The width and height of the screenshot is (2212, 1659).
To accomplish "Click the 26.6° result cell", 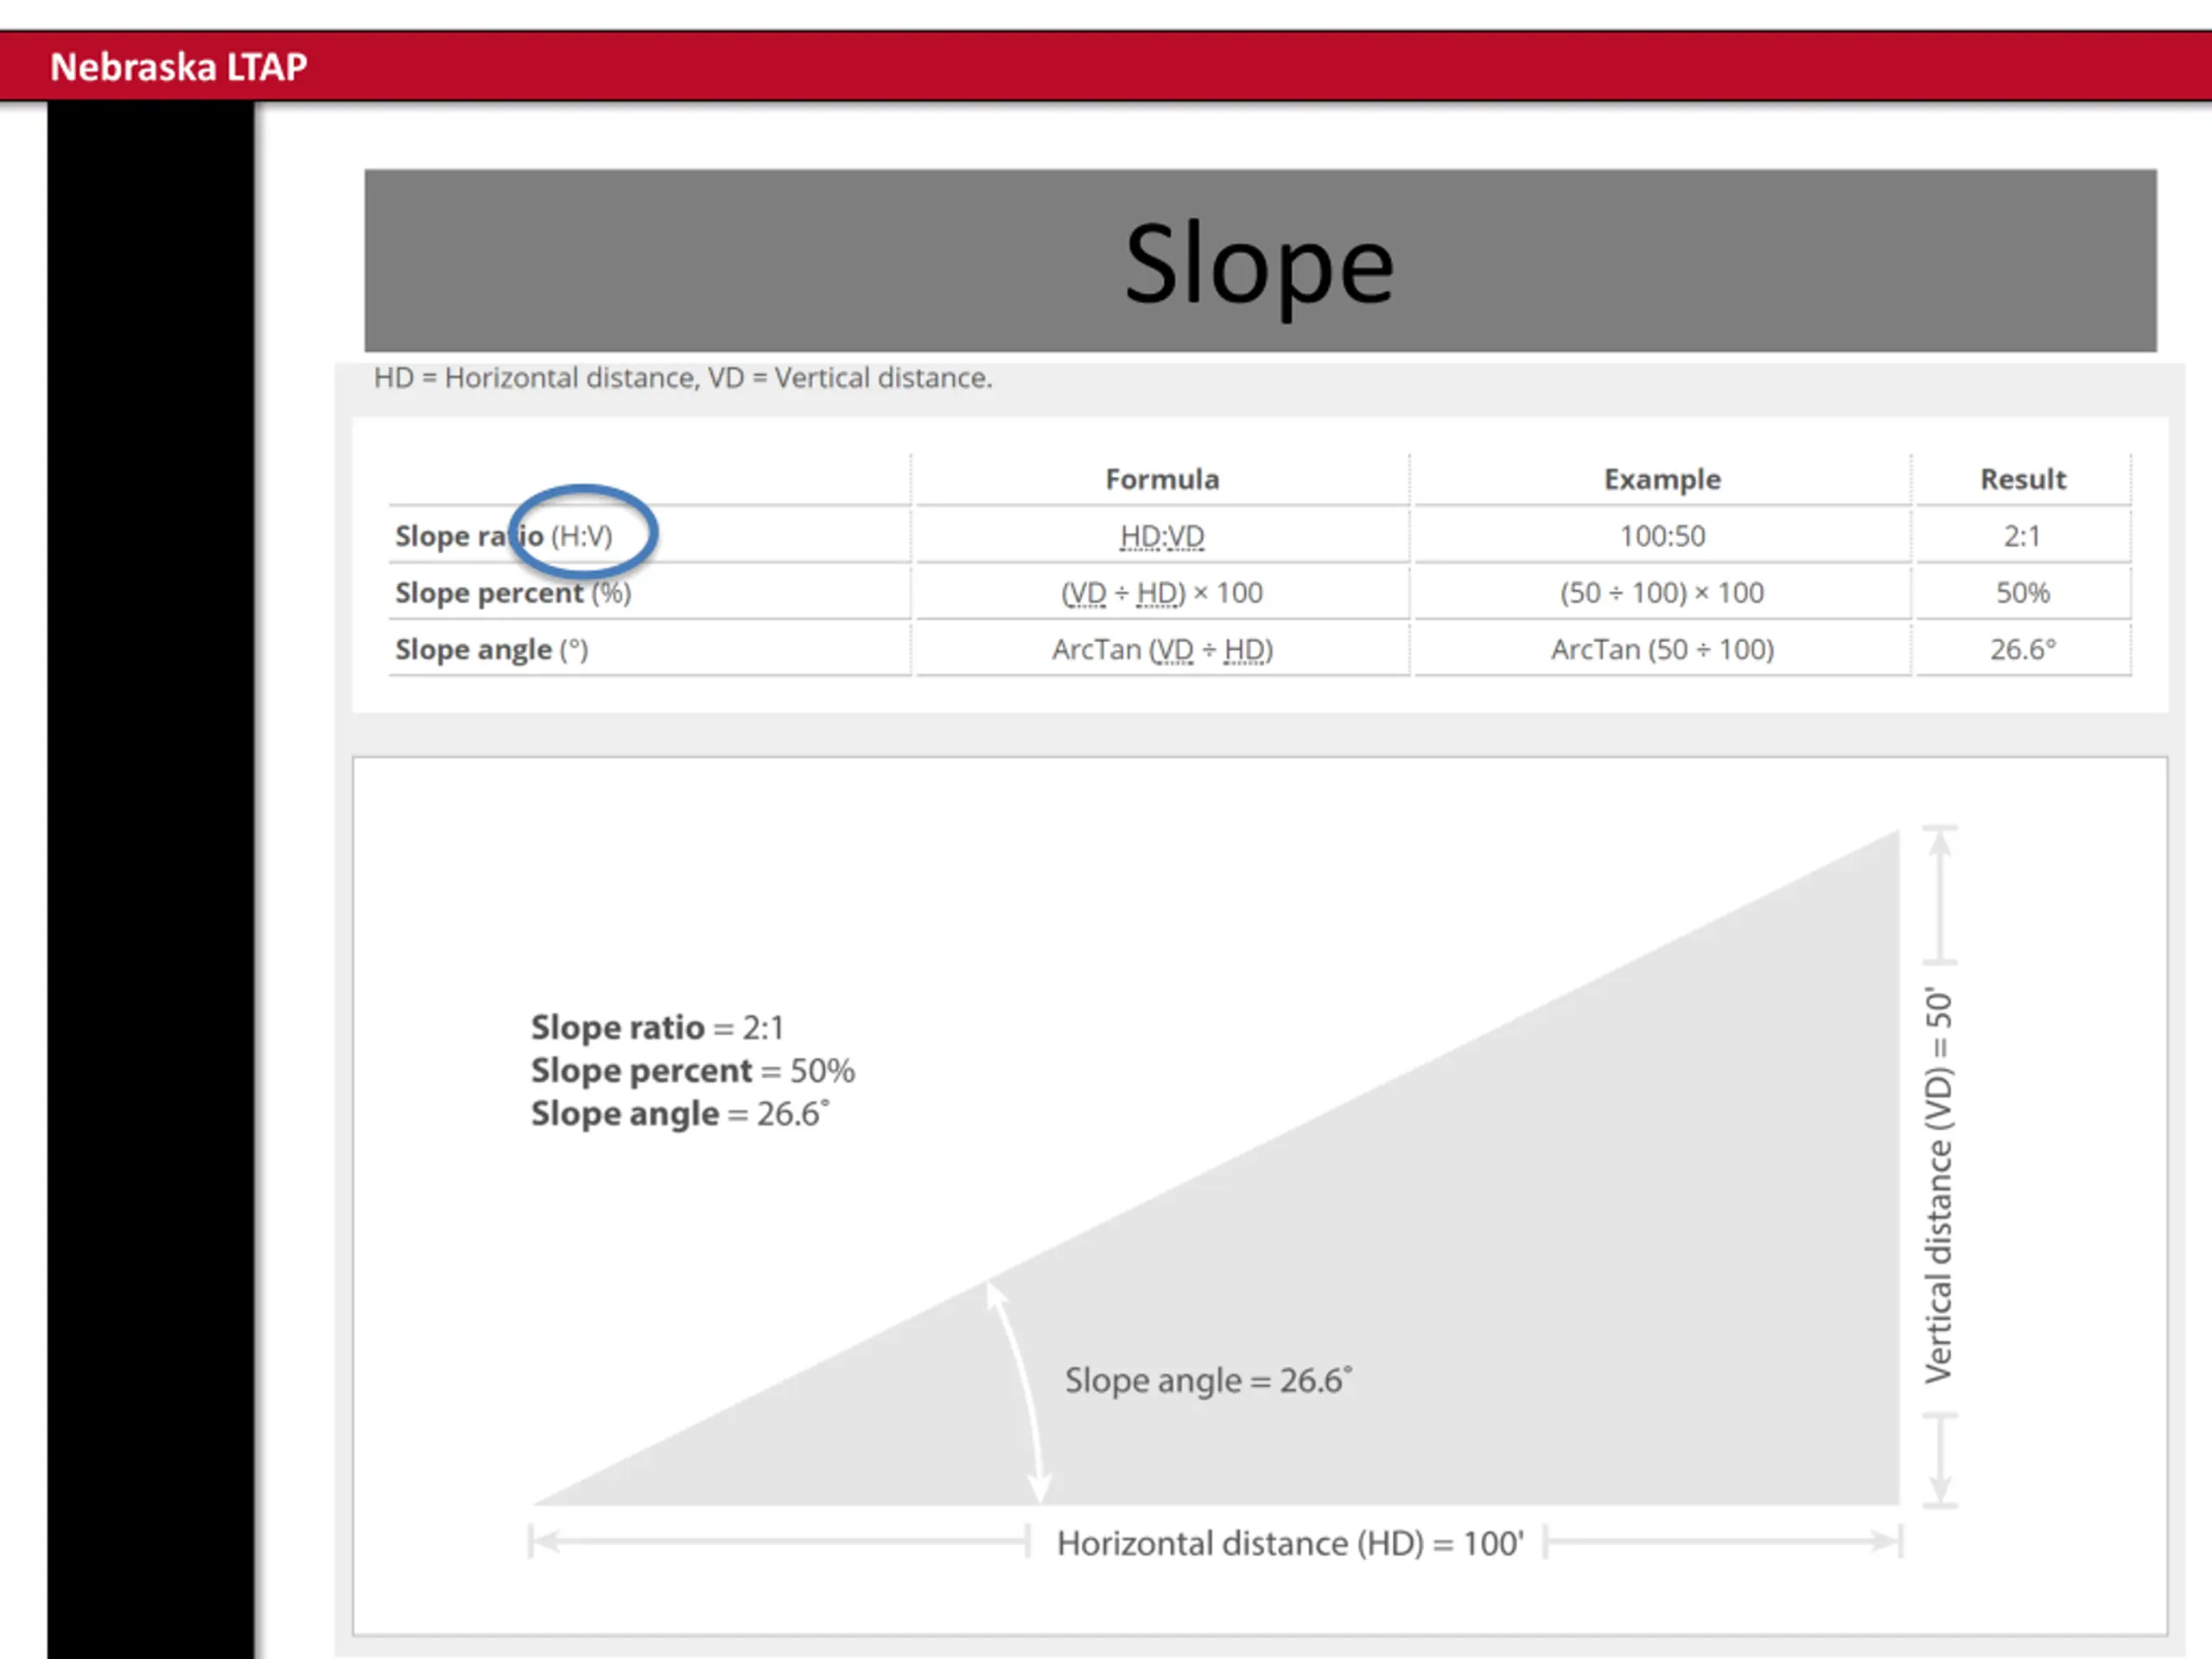I will pyautogui.click(x=2022, y=650).
